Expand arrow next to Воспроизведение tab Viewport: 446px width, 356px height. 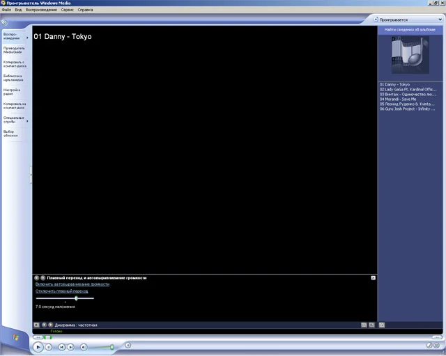[28, 38]
